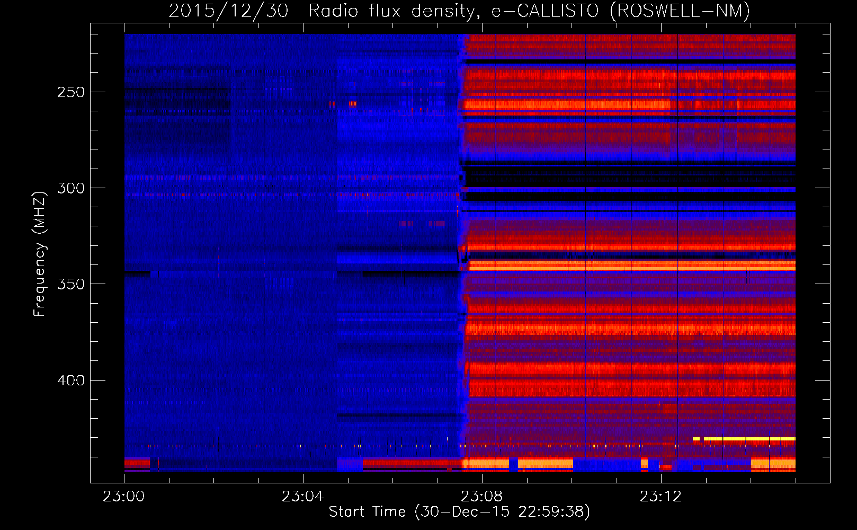Click the 300 frequency tick label
This screenshot has width=857, height=530.
coord(71,188)
